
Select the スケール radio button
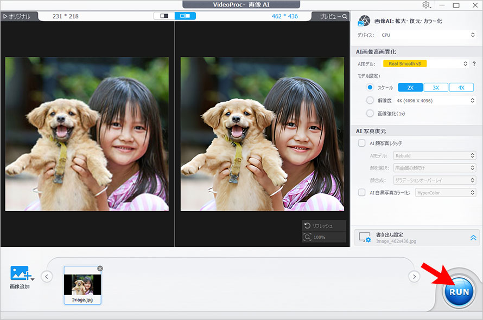tap(370, 87)
